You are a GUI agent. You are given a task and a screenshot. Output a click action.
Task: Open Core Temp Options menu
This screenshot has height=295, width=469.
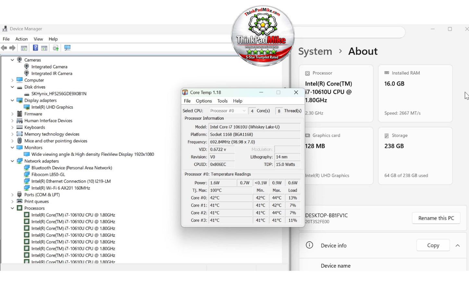(204, 101)
